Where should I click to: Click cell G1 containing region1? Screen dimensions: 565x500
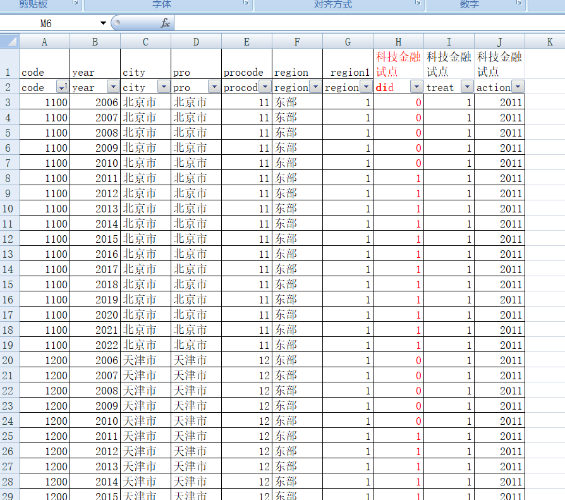[348, 63]
